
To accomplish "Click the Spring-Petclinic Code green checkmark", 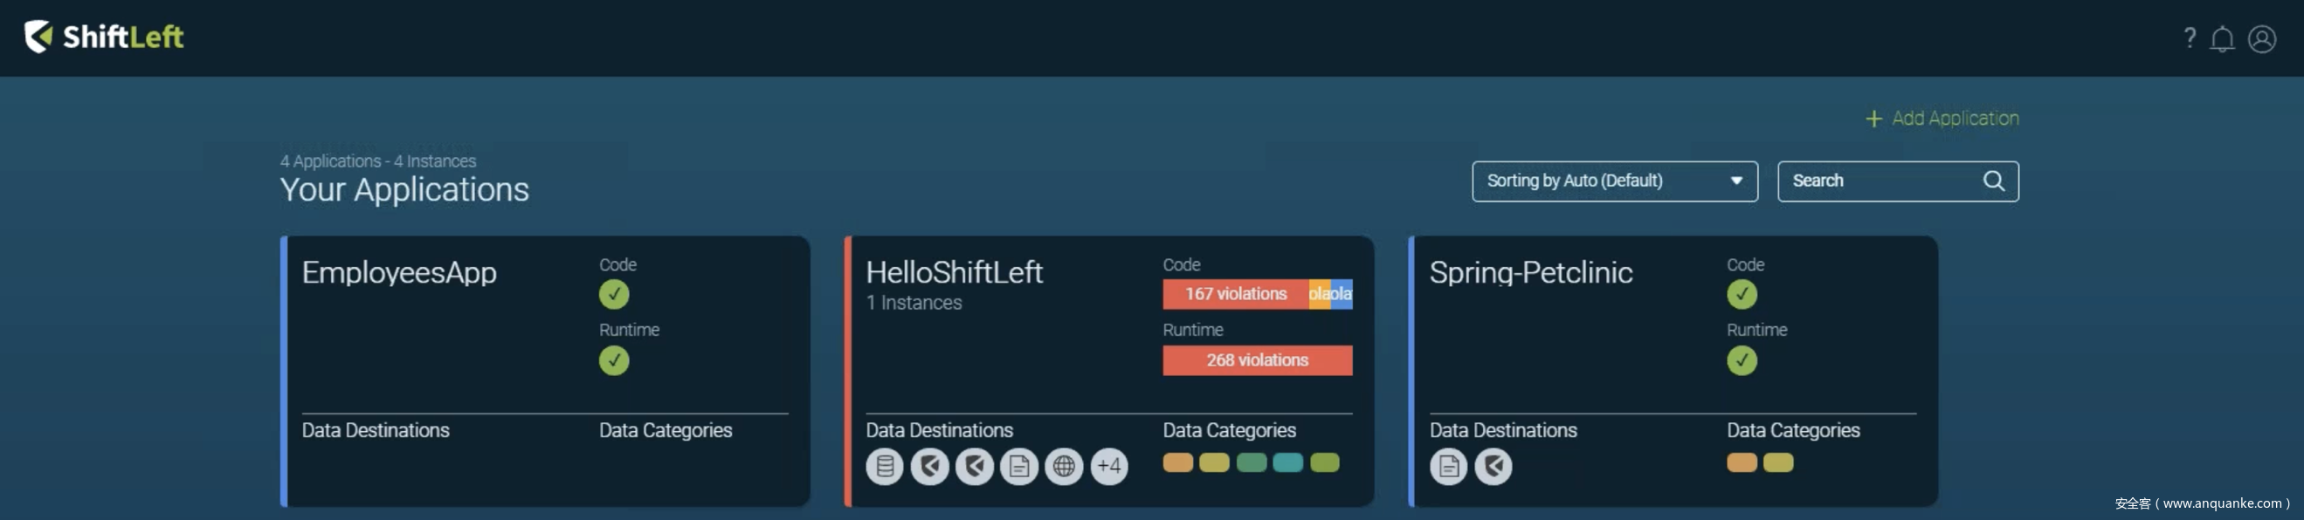I will (1742, 294).
